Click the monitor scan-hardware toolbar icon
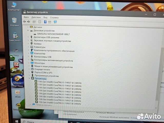The image size is (164, 123). click(55, 22)
